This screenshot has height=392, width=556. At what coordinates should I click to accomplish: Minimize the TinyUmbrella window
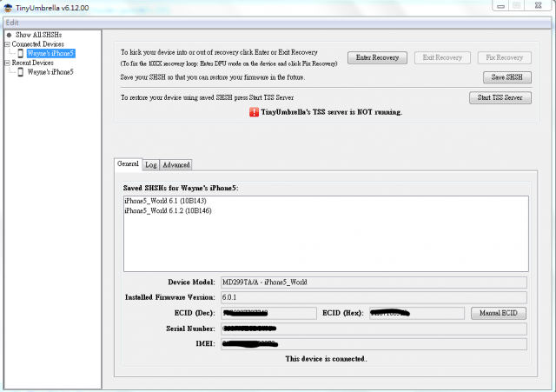pos(500,6)
